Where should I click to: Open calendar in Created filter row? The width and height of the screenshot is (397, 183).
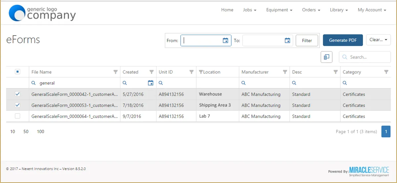pos(151,83)
